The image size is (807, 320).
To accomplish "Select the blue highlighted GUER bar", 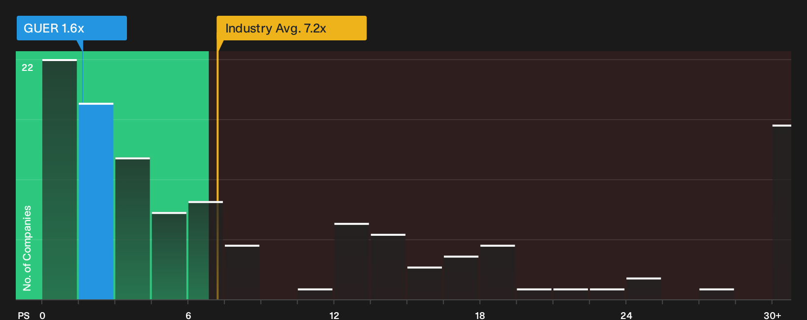I will pos(96,201).
